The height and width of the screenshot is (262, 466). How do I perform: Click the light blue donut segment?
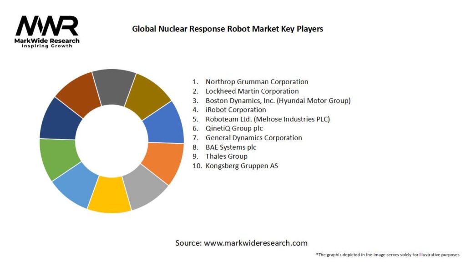point(76,184)
